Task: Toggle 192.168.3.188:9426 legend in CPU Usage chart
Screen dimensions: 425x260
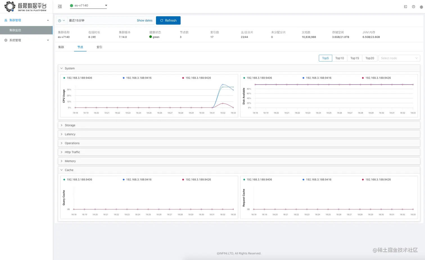Action: pyautogui.click(x=196, y=78)
